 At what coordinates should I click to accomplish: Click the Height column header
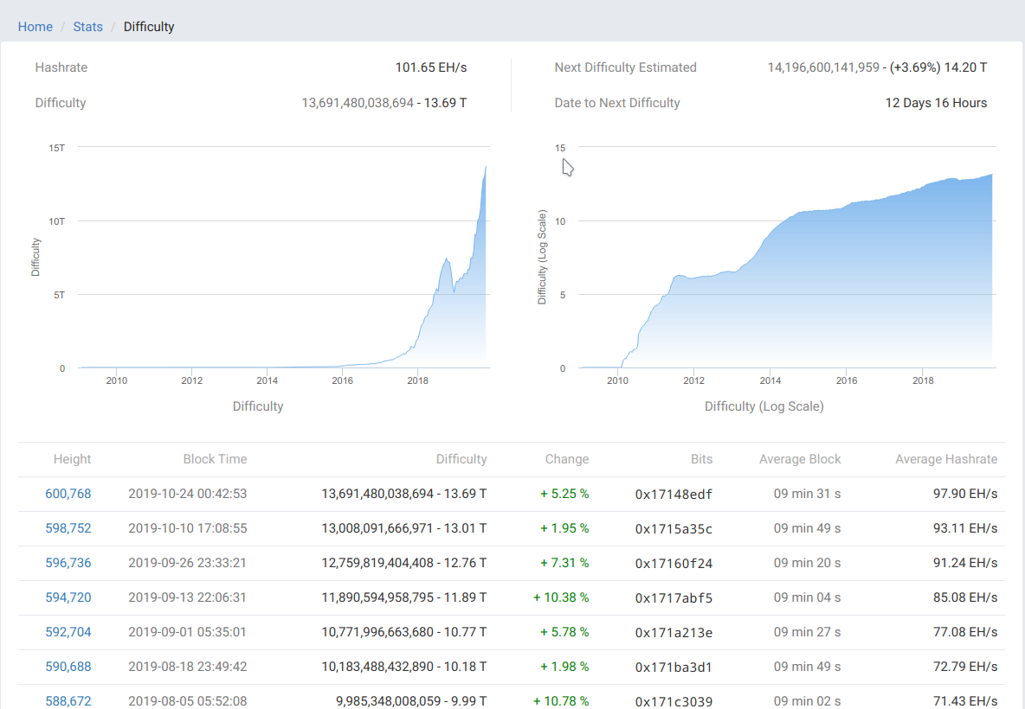[72, 459]
